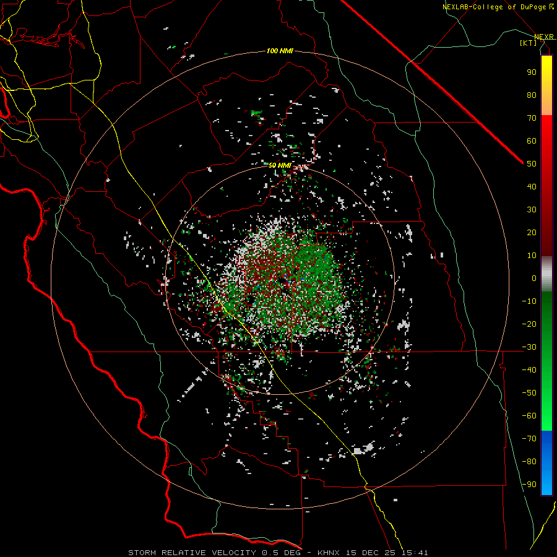The image size is (557, 557).
Task: Pick the gray zero-velocity segment of the color bar
Action: [x=546, y=274]
